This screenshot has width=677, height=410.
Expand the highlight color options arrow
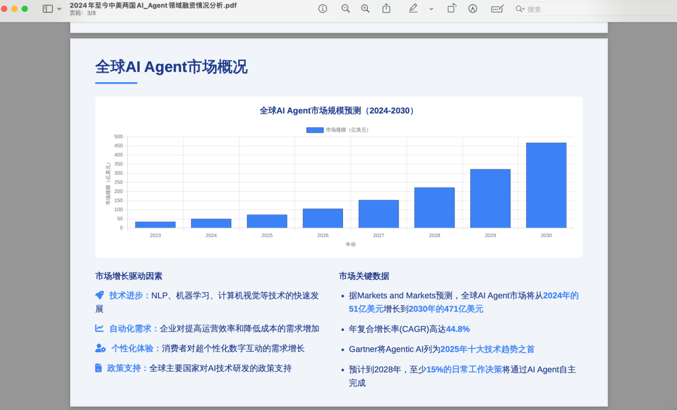(431, 9)
